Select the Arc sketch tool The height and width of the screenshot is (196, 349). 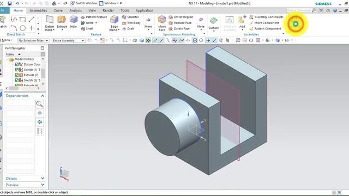[14, 28]
